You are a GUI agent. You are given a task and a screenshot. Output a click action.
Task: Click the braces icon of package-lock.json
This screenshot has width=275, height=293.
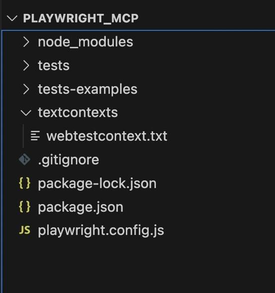(24, 183)
